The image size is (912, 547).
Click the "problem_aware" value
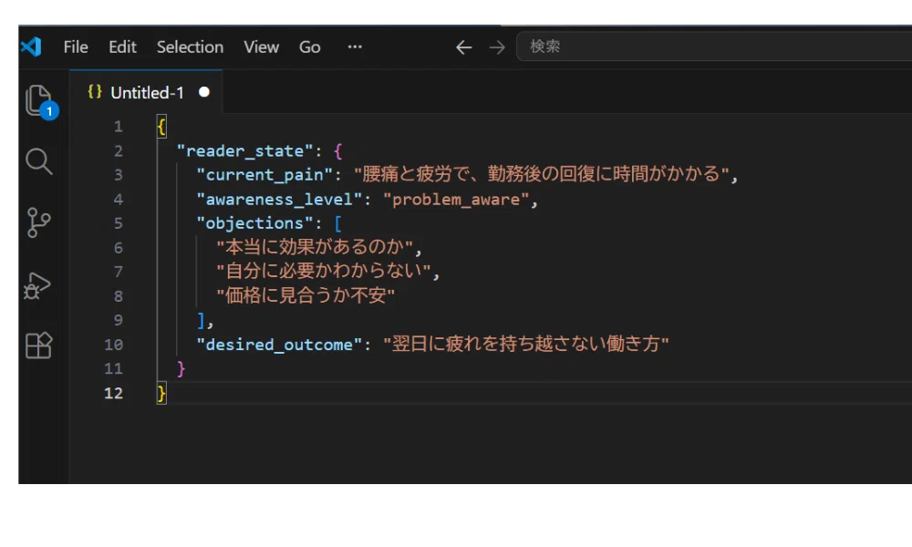[456, 200]
